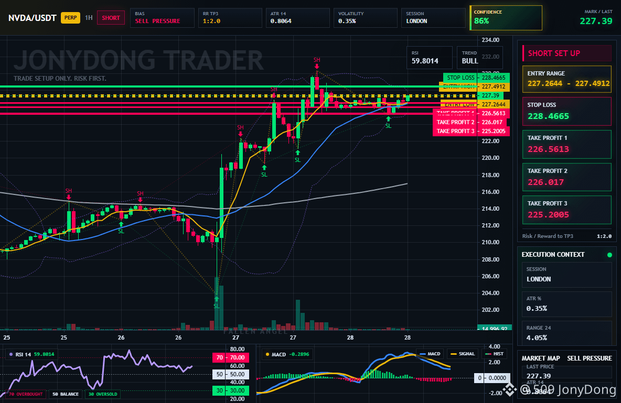Screen dimensions: 621x403
Task: Click the MACD -0.2896 indicator label
Action: pyautogui.click(x=287, y=354)
